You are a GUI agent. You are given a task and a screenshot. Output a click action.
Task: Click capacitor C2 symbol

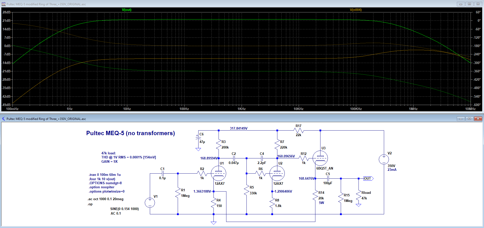[234, 158]
